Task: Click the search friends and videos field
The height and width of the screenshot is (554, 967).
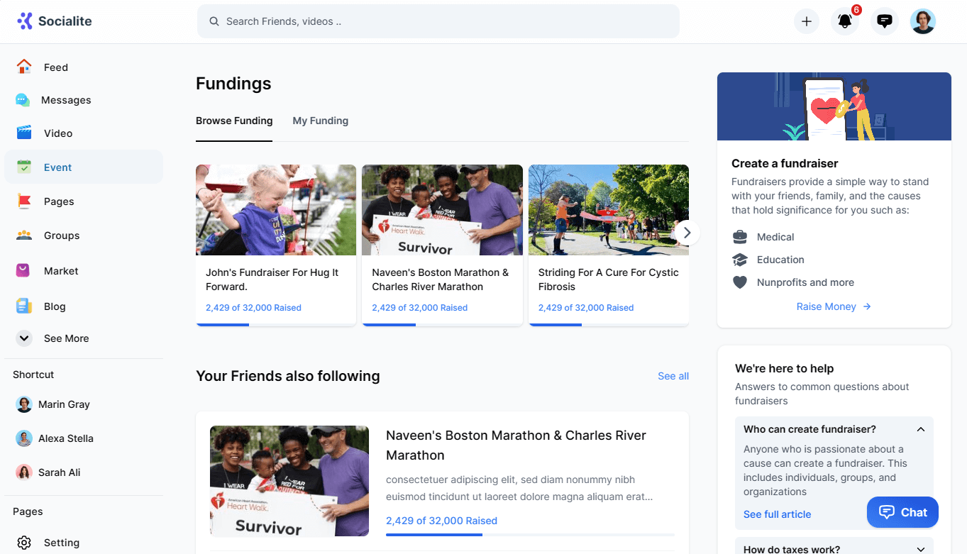Action: pyautogui.click(x=438, y=21)
